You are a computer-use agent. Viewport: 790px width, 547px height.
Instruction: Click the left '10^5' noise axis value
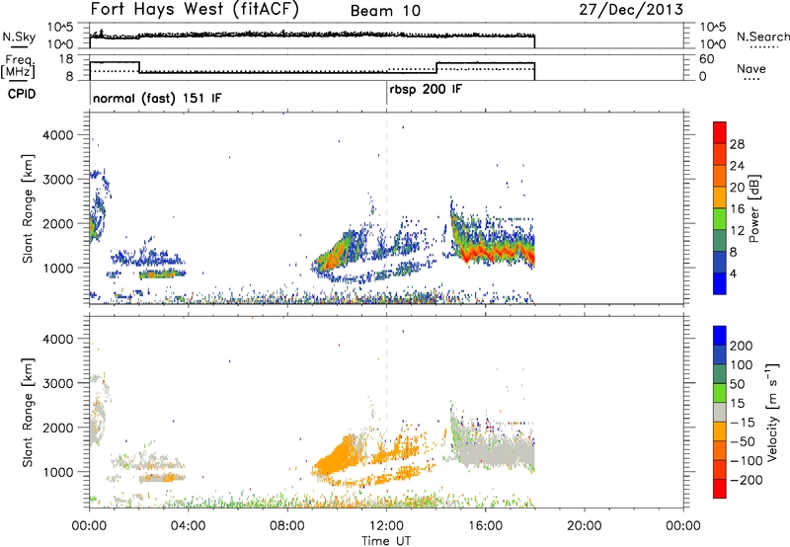(x=60, y=28)
